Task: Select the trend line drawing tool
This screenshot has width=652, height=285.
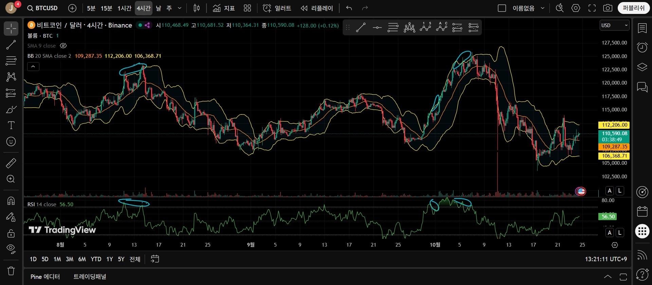Action: tap(11, 45)
